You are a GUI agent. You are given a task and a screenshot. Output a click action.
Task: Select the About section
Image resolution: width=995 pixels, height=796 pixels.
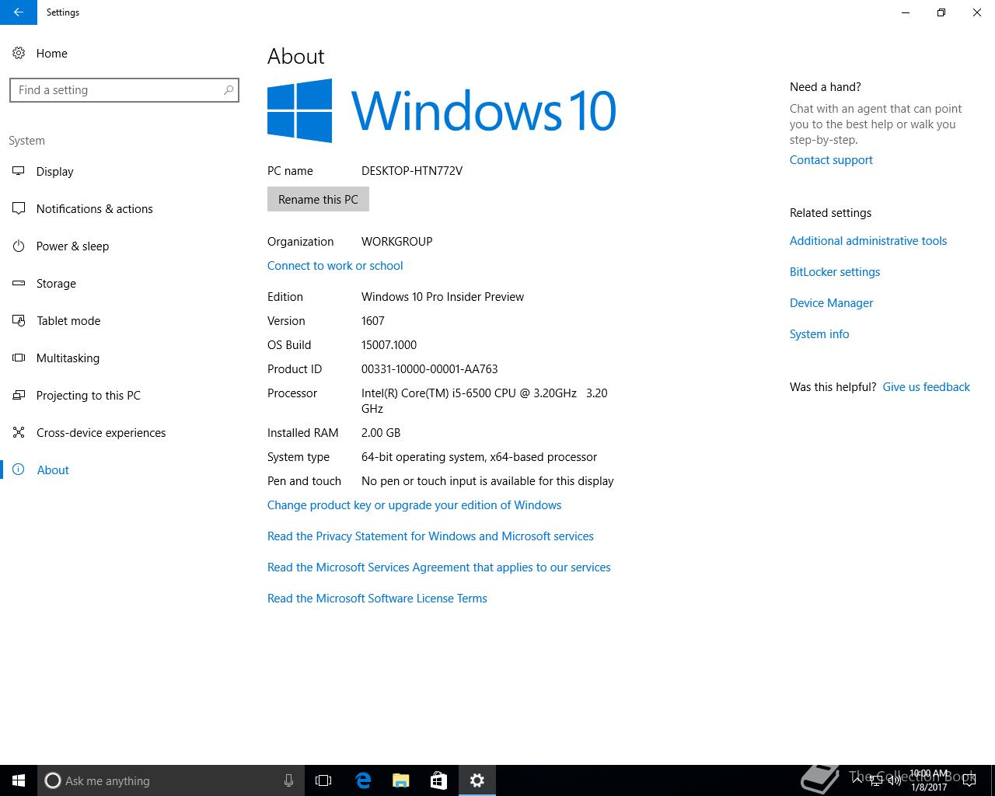click(x=53, y=470)
